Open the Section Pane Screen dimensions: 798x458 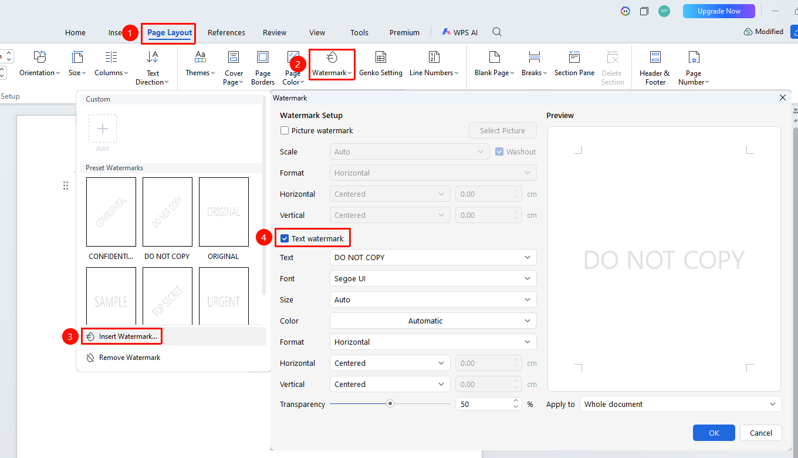pos(574,64)
